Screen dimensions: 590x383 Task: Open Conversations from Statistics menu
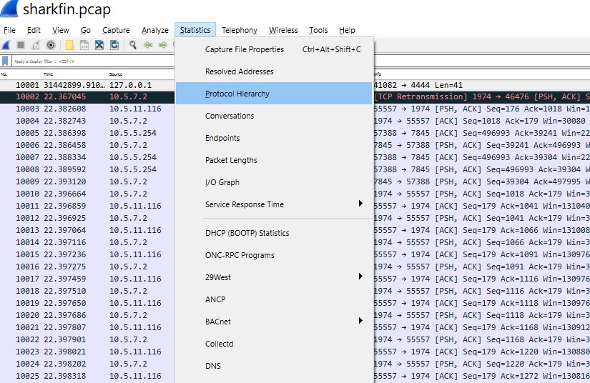click(274, 116)
